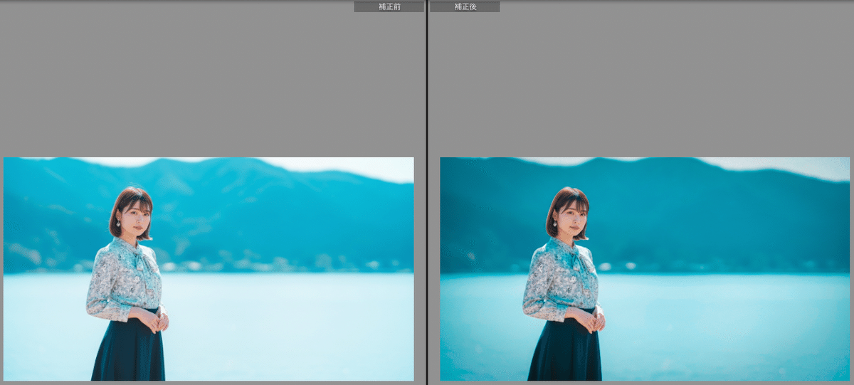Click the woman's face in the after image
Image resolution: width=854 pixels, height=385 pixels.
point(569,213)
